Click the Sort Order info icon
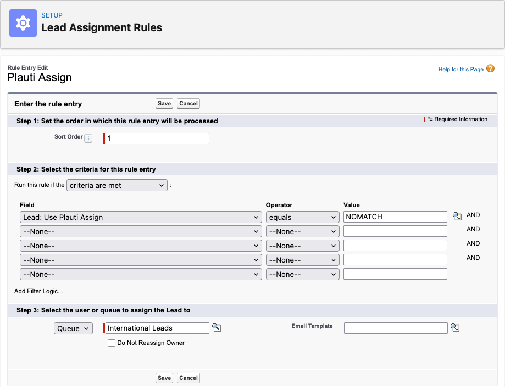 point(88,139)
